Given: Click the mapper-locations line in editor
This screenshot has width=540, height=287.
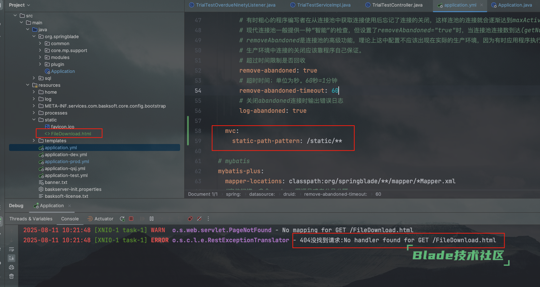Looking at the screenshot, I should pos(340,181).
